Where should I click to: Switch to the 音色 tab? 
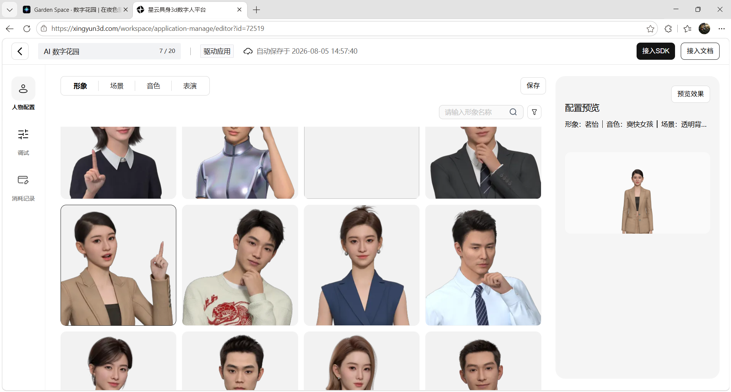tap(153, 86)
